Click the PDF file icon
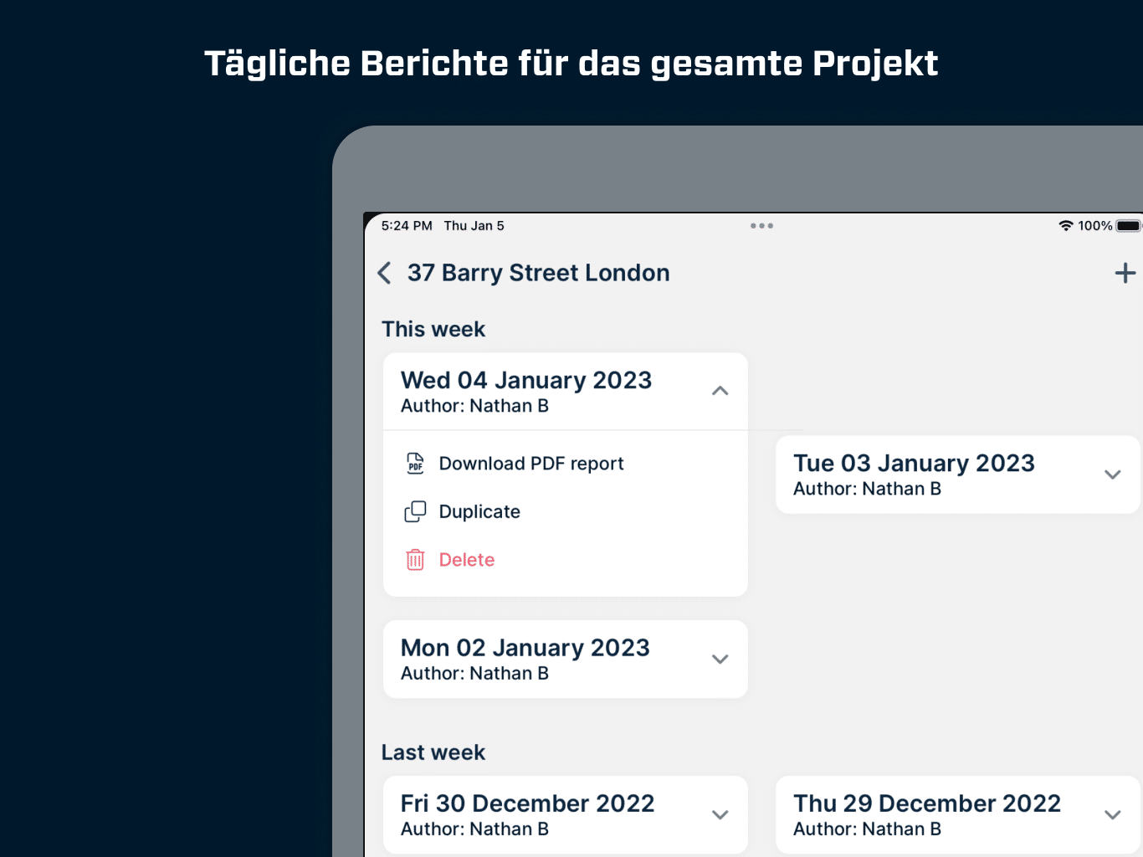 pos(415,464)
